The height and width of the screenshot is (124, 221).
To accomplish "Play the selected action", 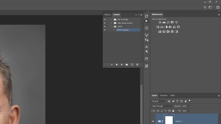I will click(x=122, y=64).
